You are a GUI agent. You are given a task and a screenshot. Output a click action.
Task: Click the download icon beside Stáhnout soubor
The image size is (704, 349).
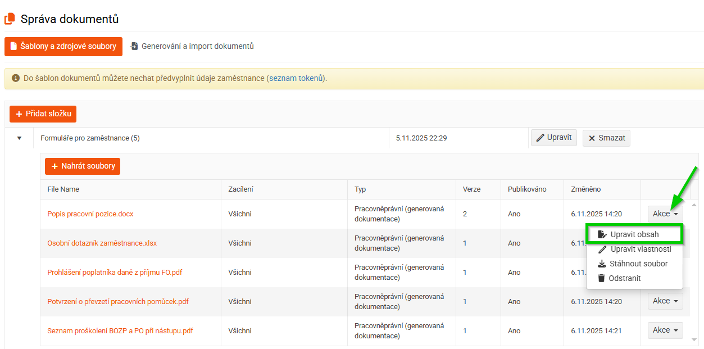tap(602, 264)
